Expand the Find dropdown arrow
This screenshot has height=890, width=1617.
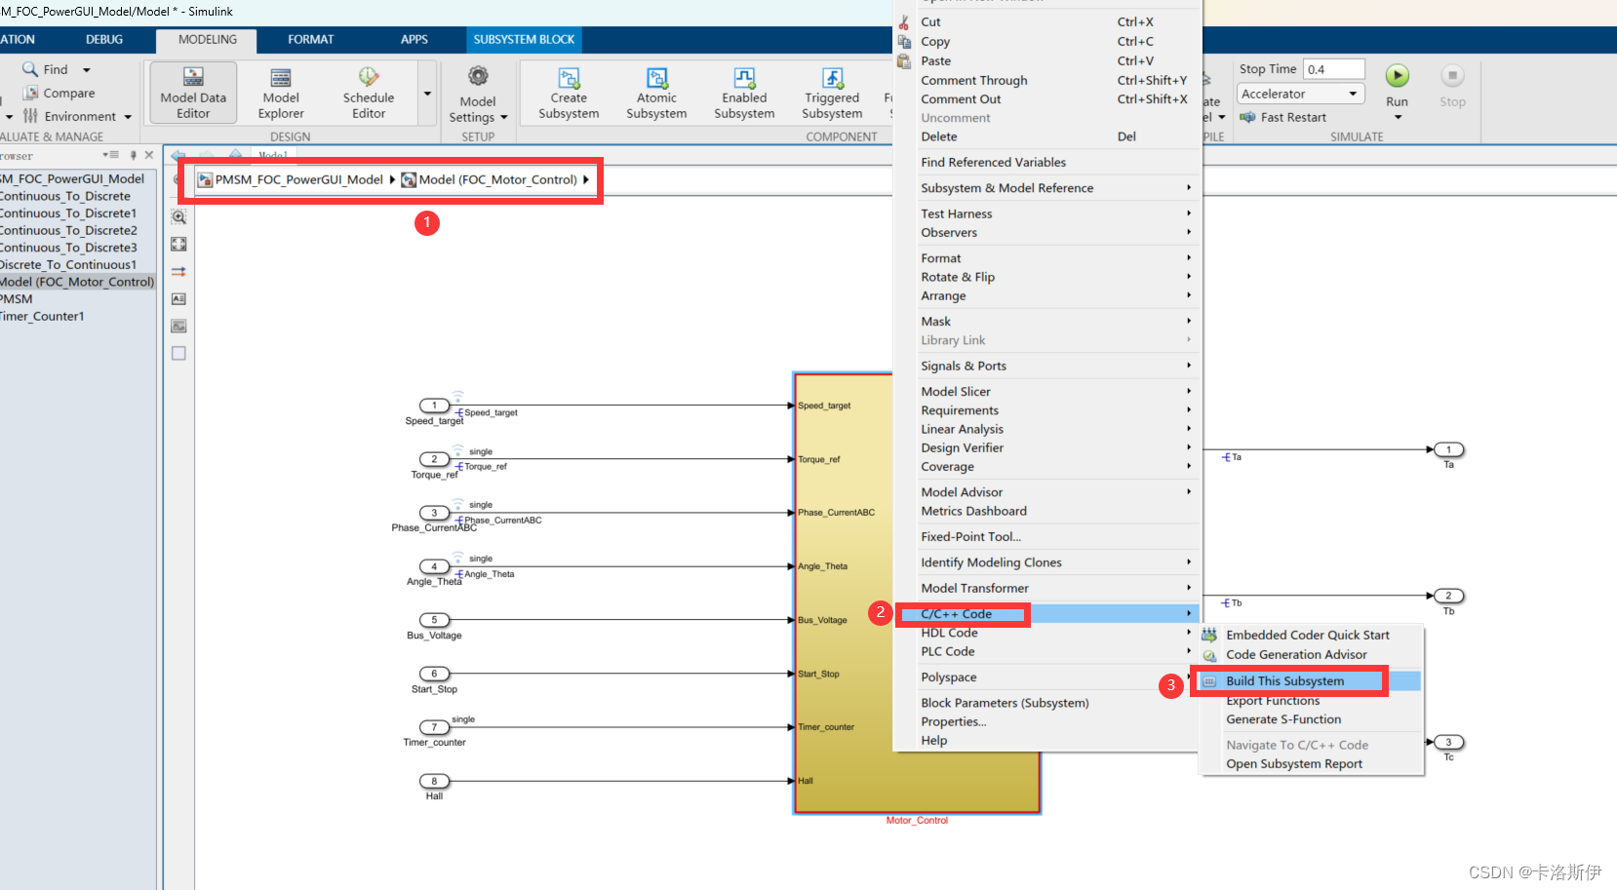[87, 70]
